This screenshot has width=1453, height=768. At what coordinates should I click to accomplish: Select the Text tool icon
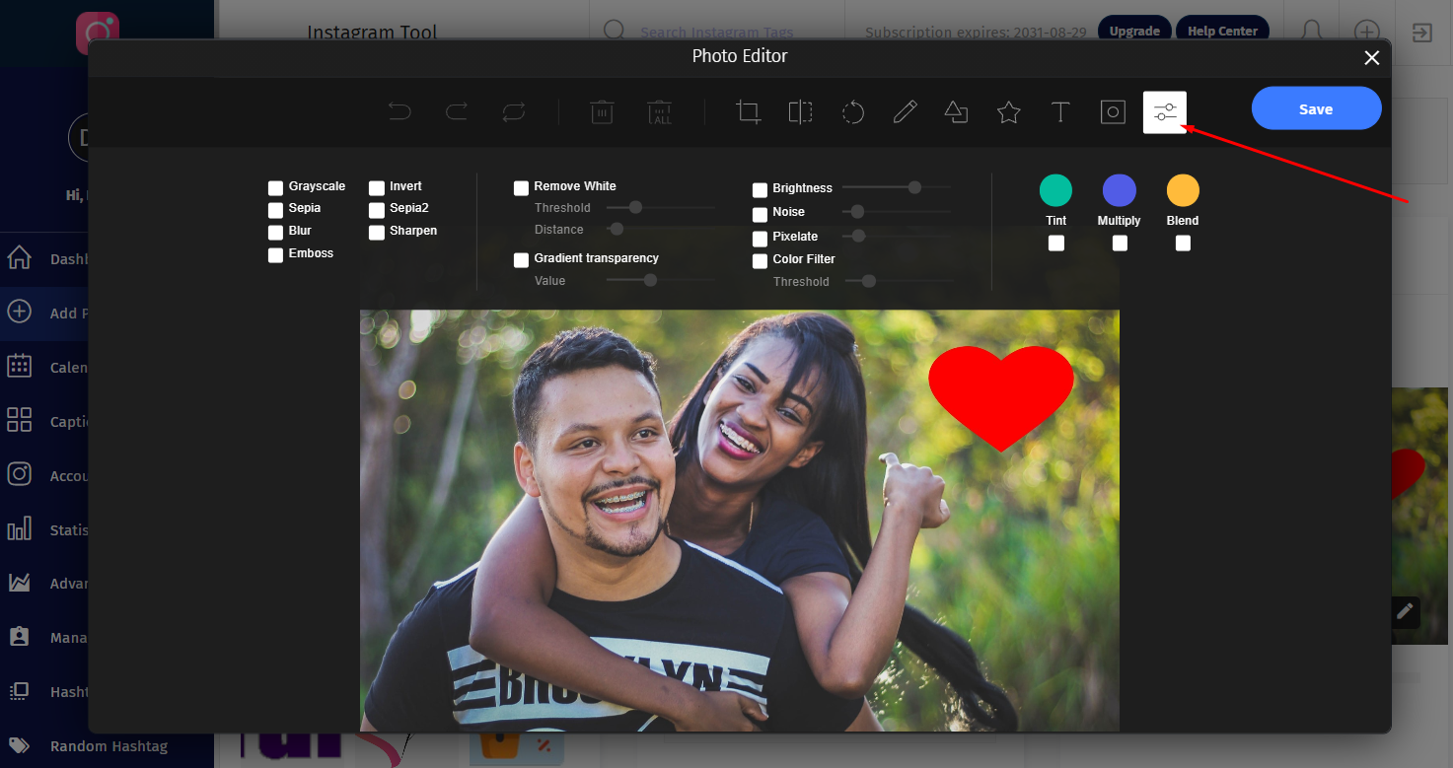pyautogui.click(x=1060, y=112)
